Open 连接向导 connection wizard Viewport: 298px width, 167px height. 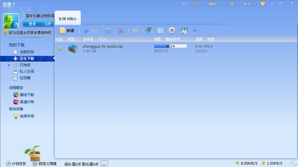pos(27,116)
